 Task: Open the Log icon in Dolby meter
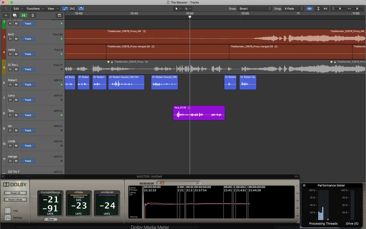(8, 211)
